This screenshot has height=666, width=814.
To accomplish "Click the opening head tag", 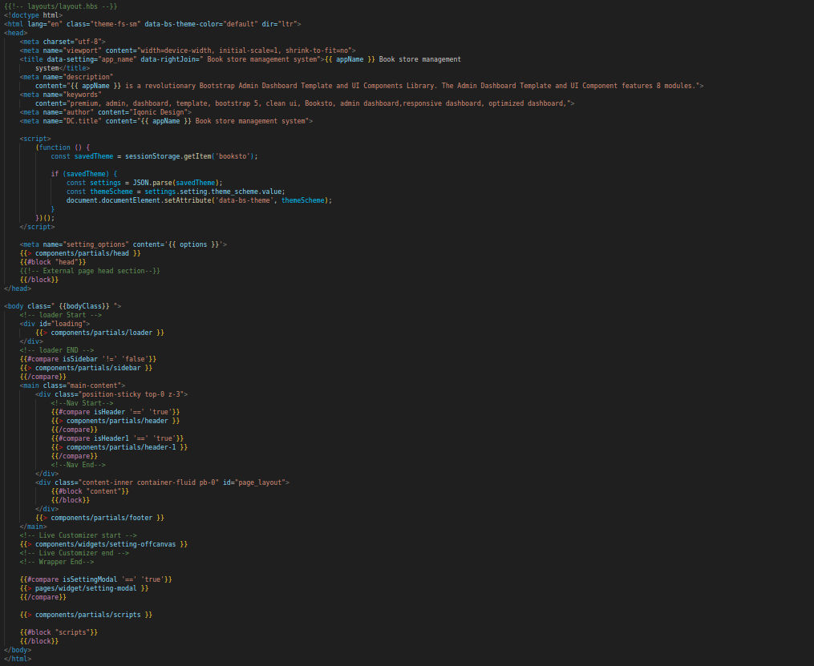I will [15, 33].
